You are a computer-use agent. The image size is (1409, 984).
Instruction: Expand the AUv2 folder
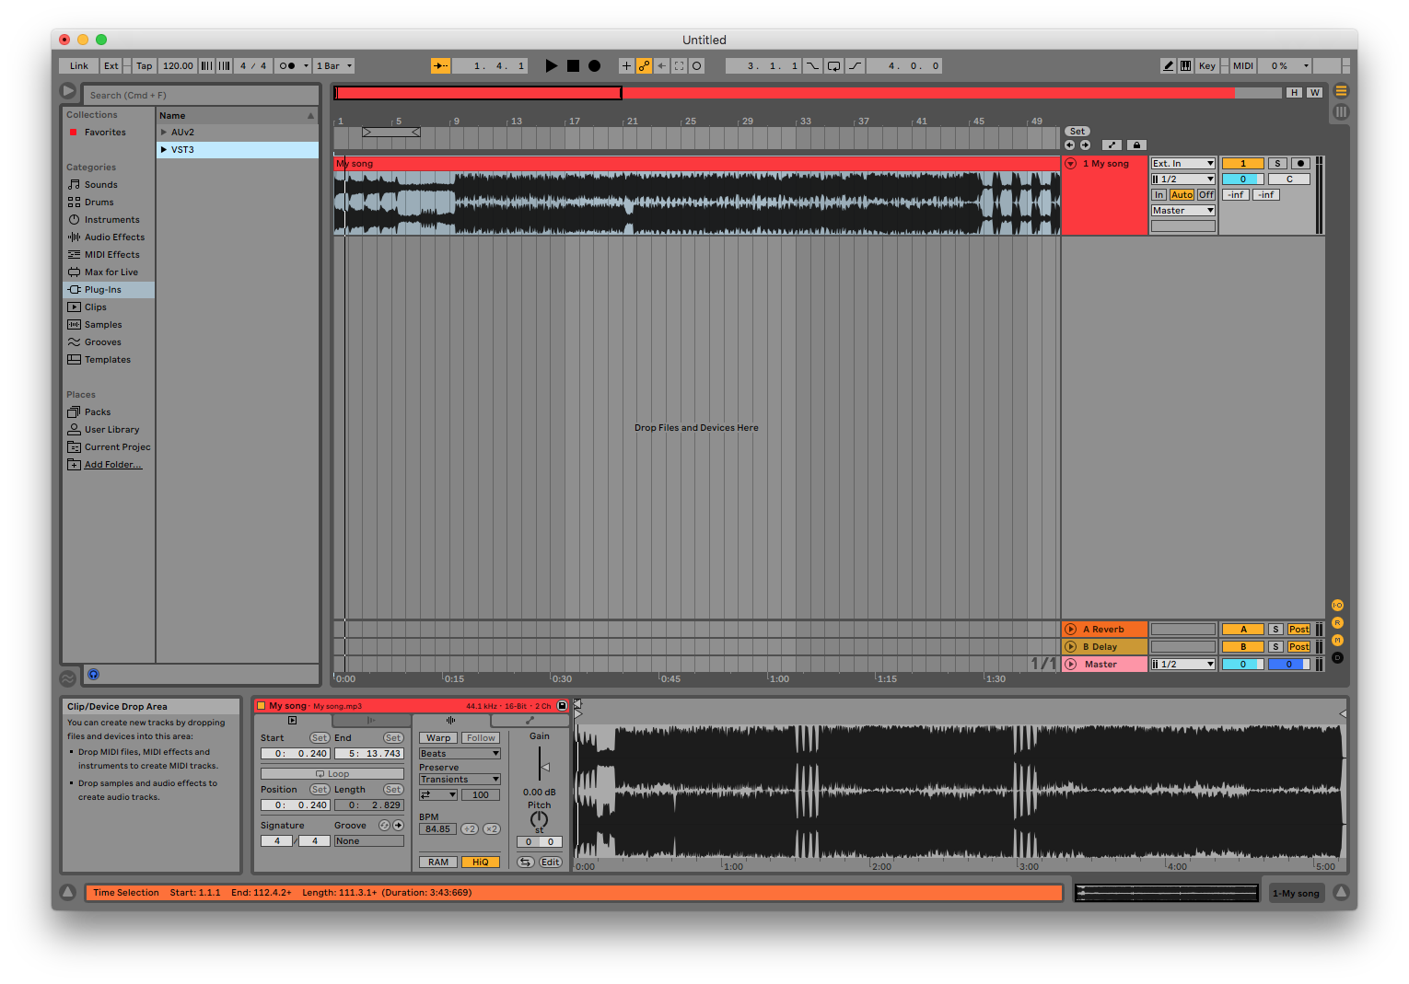pos(164,133)
